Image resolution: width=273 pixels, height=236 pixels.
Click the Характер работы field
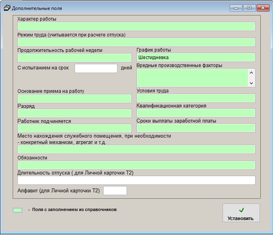pyautogui.click(x=136, y=27)
